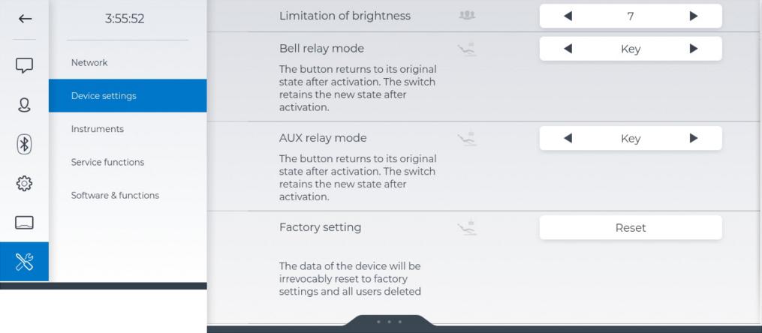Open Software & functions menu item

[x=115, y=195]
